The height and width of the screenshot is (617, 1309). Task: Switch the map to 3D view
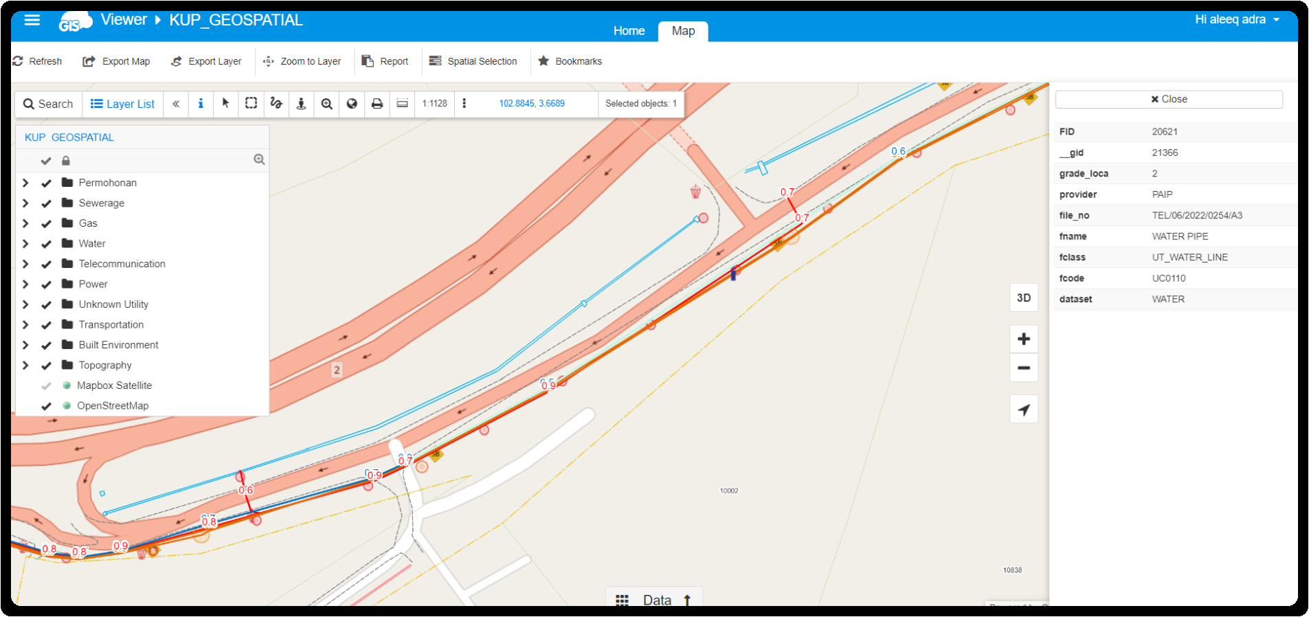tap(1023, 298)
